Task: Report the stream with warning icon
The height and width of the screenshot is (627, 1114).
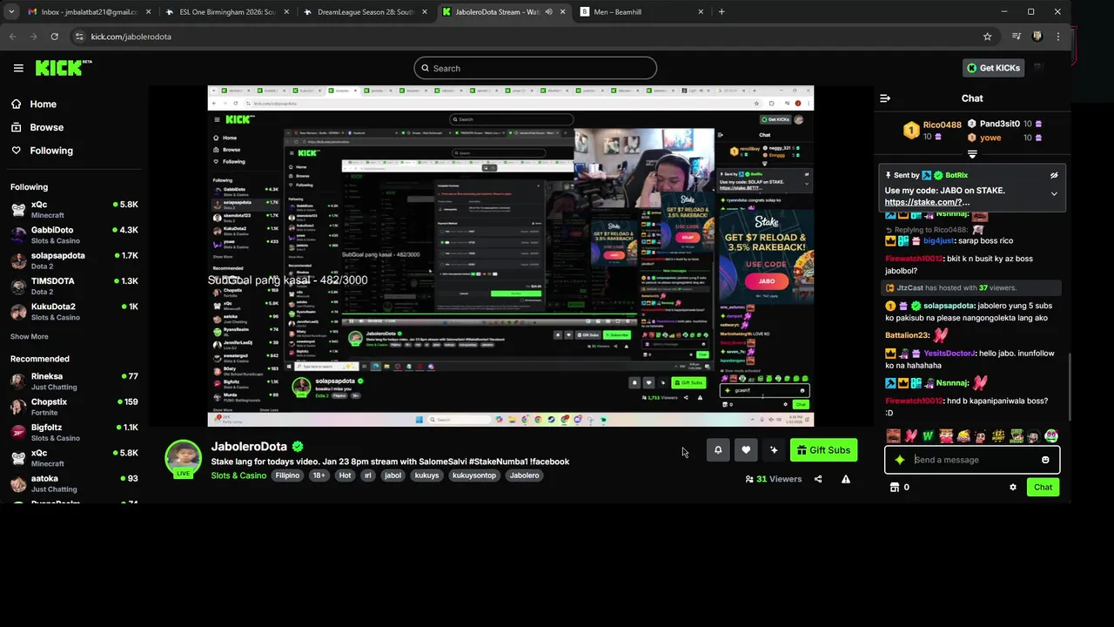Action: (x=846, y=479)
